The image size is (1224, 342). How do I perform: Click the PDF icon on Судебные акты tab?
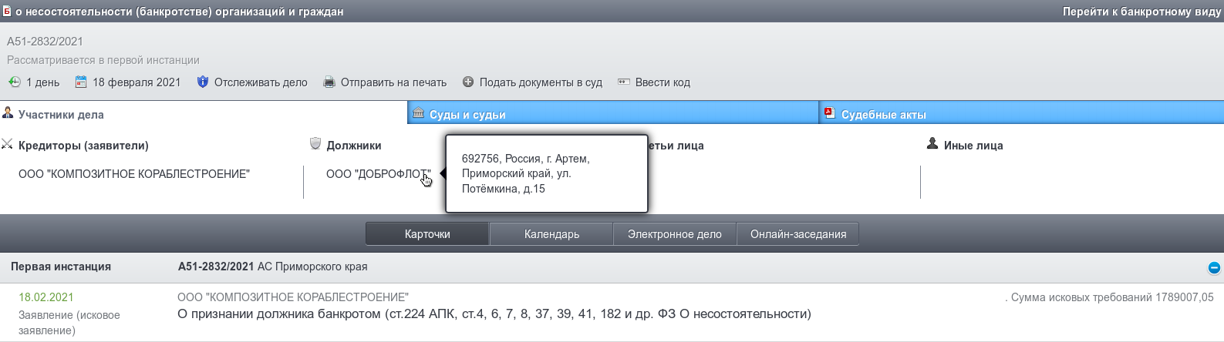pos(830,113)
